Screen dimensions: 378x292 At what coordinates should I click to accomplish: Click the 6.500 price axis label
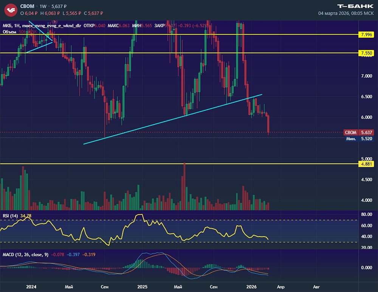[x=366, y=97]
